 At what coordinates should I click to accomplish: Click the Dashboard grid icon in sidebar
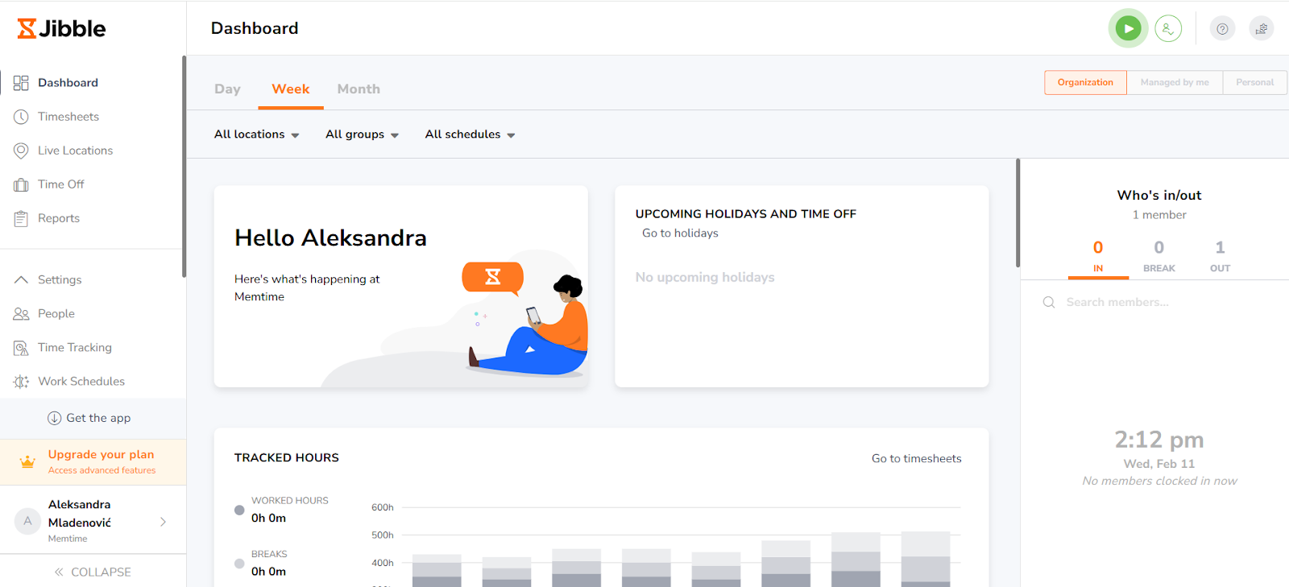[21, 83]
